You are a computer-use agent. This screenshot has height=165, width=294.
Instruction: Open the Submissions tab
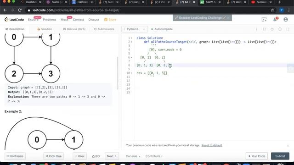(104, 29)
